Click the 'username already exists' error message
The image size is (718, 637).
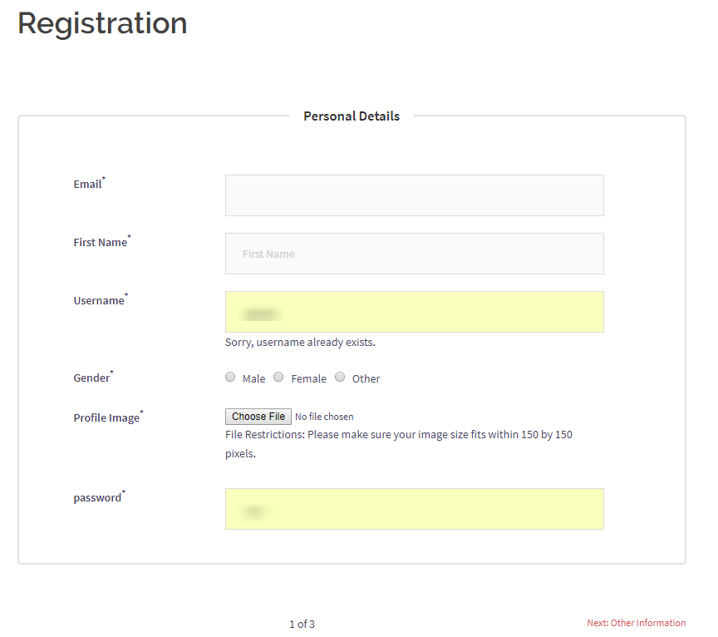[x=300, y=342]
